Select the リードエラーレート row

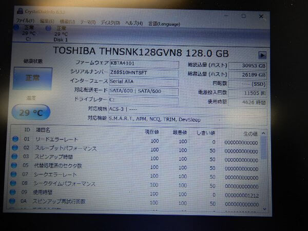[x=136, y=140]
